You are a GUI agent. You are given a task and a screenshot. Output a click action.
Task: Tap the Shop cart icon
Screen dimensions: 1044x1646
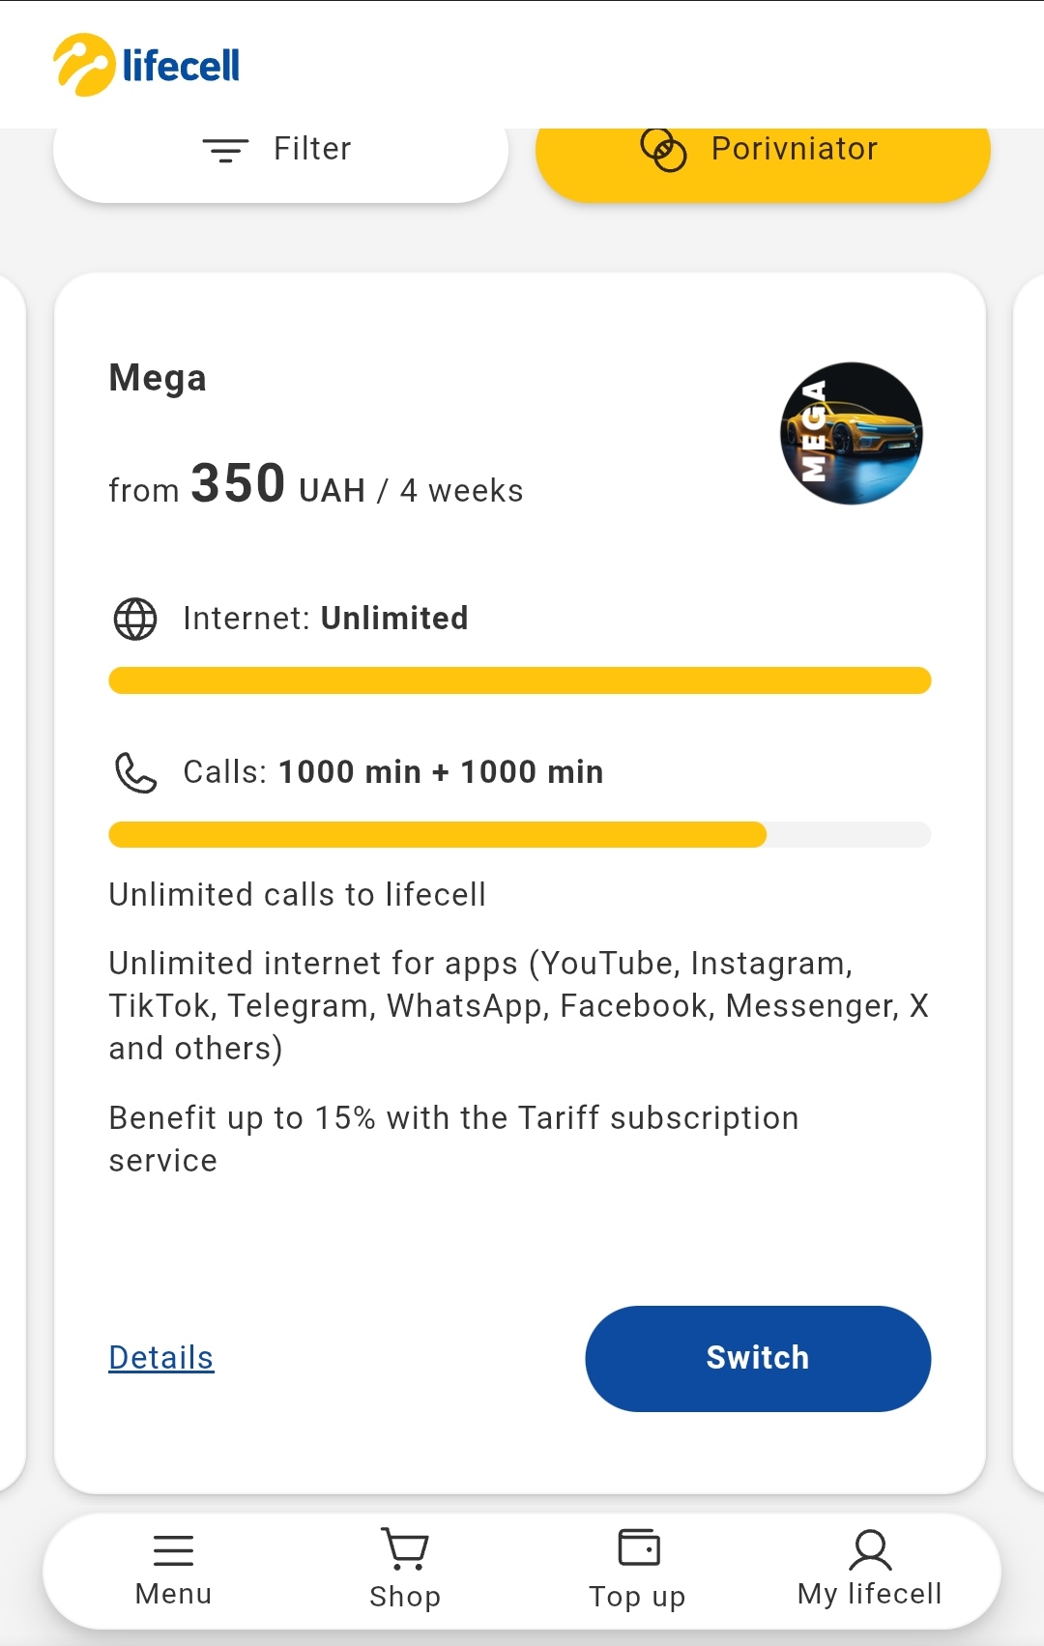tap(405, 1548)
